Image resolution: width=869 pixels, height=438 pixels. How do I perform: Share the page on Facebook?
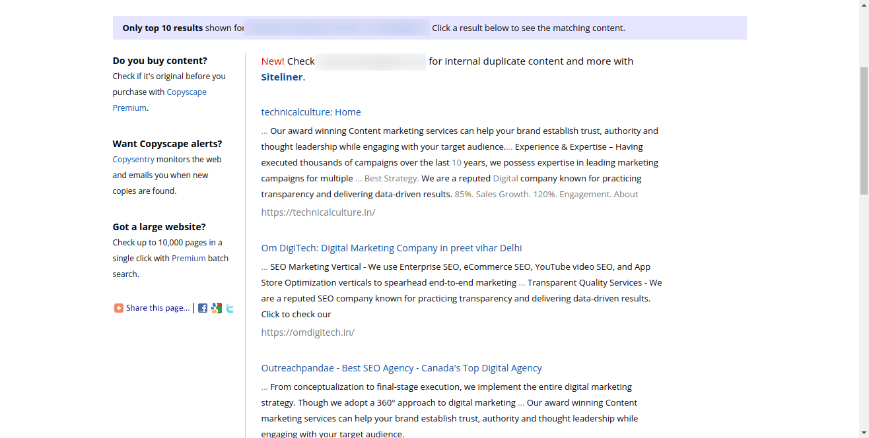pos(203,307)
